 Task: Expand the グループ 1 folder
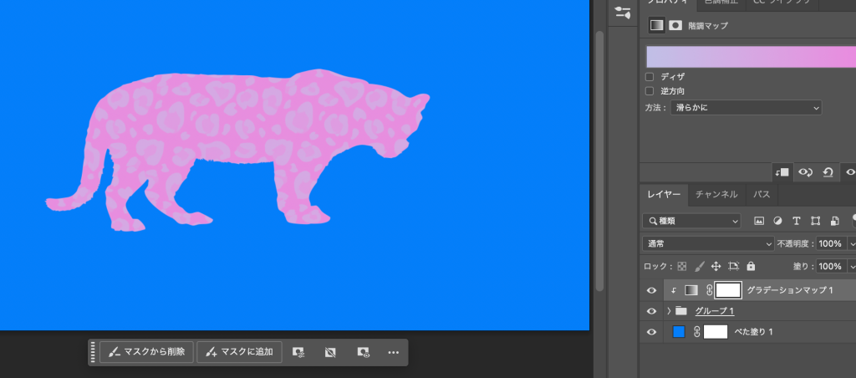point(669,311)
